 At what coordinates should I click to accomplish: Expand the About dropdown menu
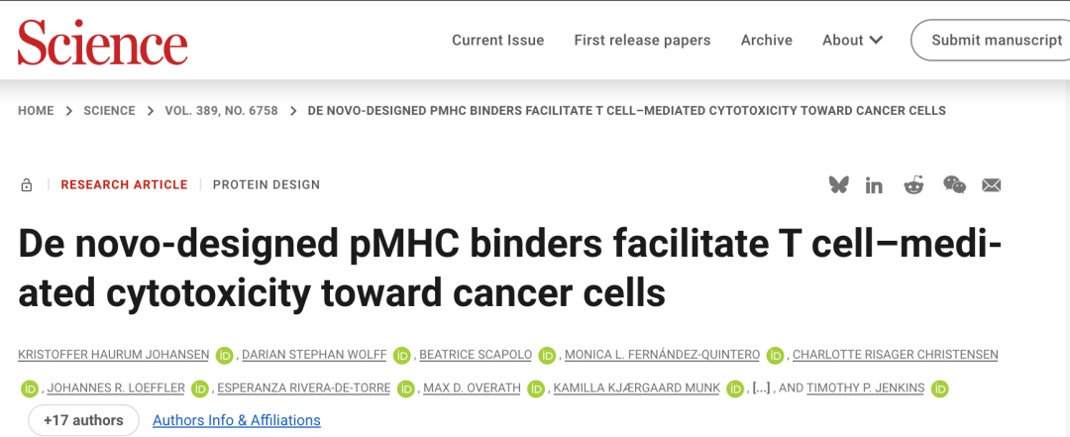852,41
